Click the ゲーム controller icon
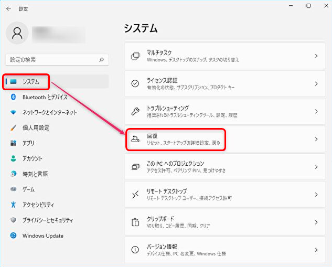Image resolution: width=332 pixels, height=267 pixels. pos(13,189)
